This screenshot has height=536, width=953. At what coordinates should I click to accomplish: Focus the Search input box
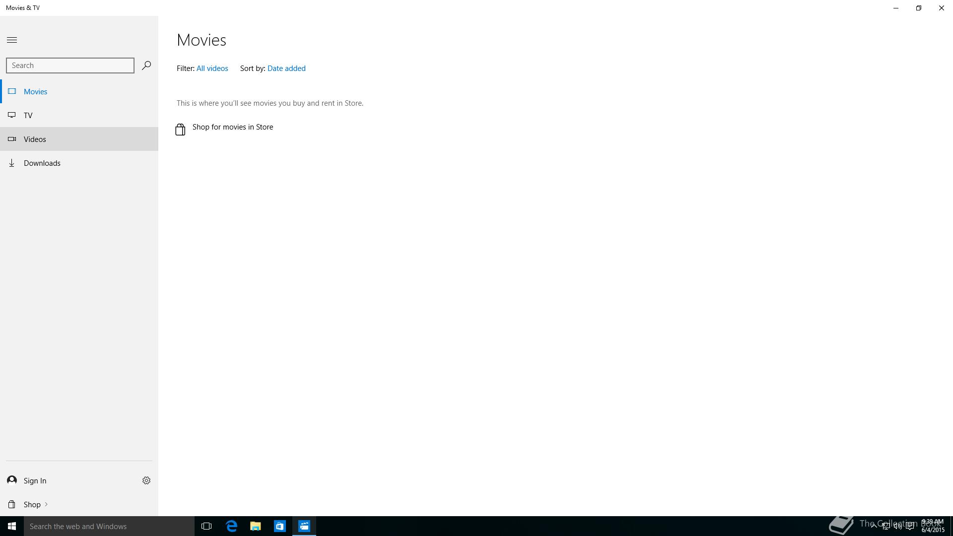point(70,66)
